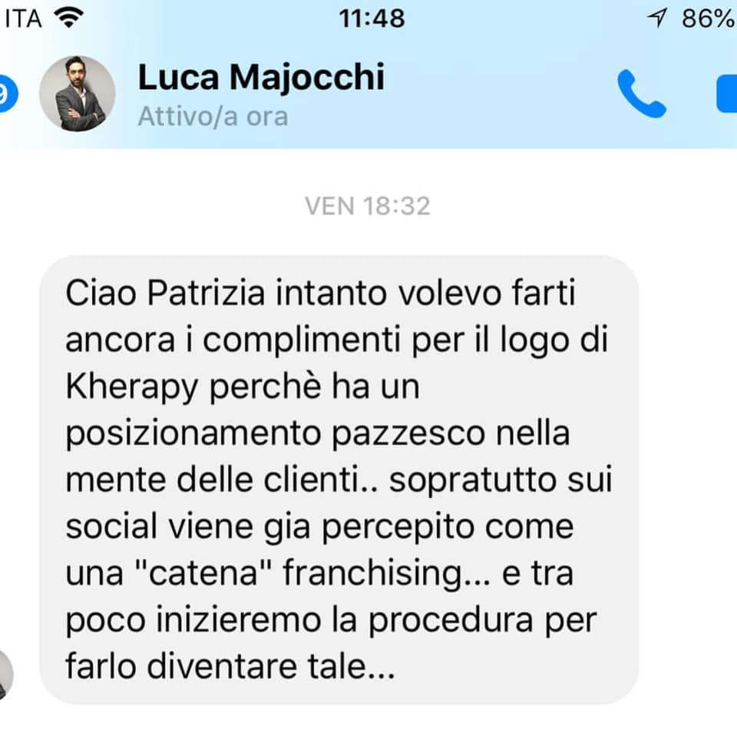Tap the ITA carrier label
Viewport: 737px width, 730px height.
pyautogui.click(x=22, y=18)
